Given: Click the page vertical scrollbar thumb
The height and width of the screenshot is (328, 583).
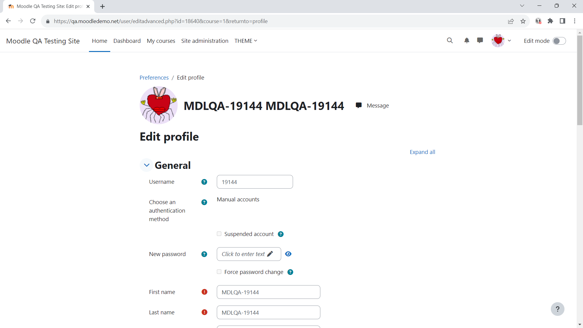Looking at the screenshot, I should (x=580, y=80).
